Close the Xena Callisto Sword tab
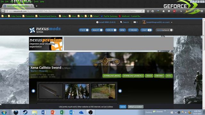The height and width of the screenshot is (115, 205). tap(32, 6)
